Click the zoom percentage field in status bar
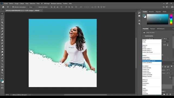 coord(7,95)
